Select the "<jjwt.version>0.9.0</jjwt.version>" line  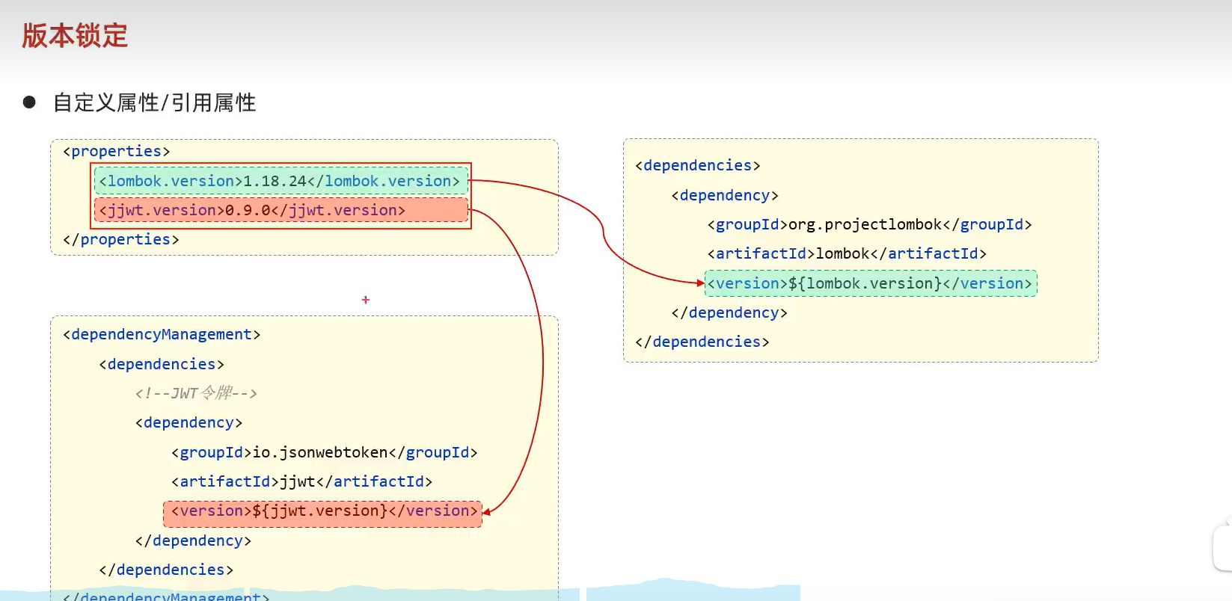tap(281, 210)
